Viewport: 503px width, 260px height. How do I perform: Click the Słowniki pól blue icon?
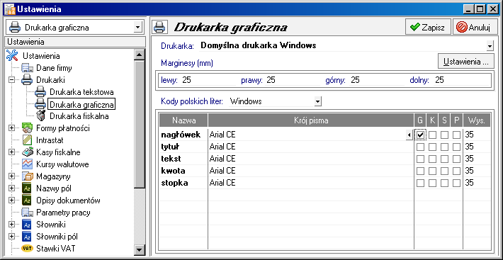pos(27,237)
